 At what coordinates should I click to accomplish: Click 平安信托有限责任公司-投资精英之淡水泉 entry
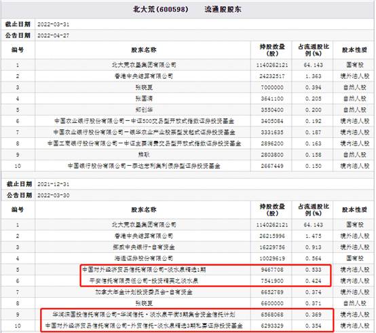point(144,281)
